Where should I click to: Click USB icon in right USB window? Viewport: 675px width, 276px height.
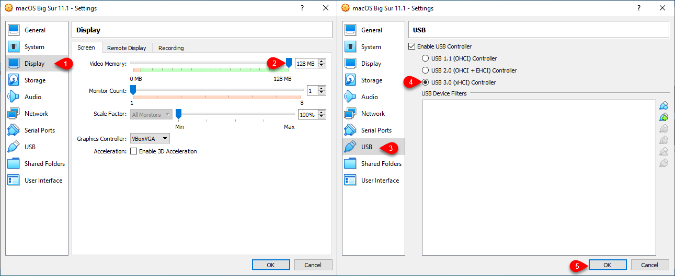[x=350, y=147]
